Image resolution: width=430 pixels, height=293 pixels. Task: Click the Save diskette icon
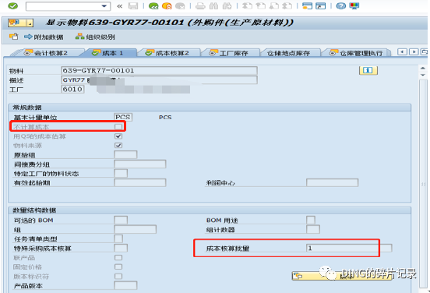point(133,5)
